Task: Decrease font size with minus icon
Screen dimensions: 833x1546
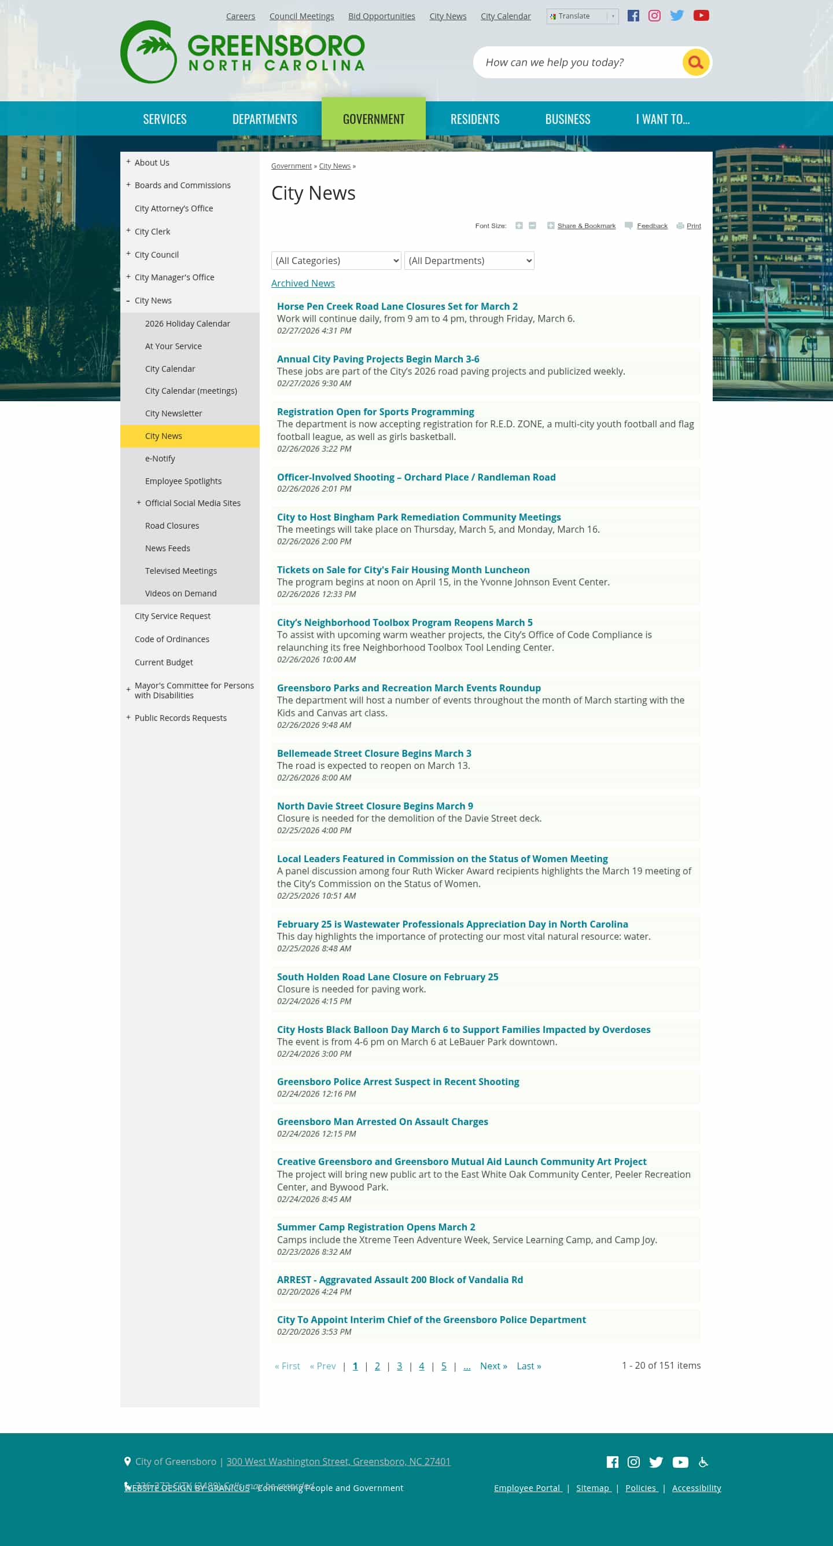Action: point(532,226)
